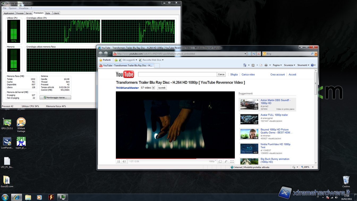Click the printer icon in the IE toolbar
The height and width of the screenshot is (201, 357).
pos(266,65)
